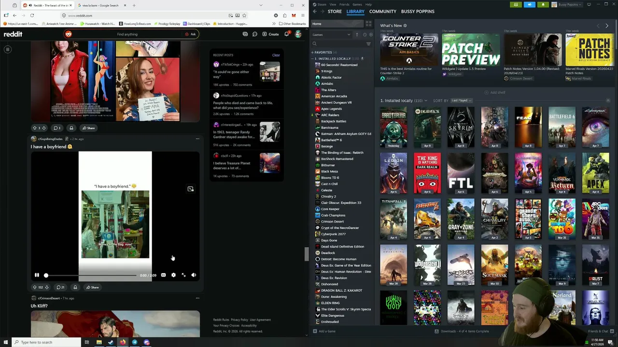The width and height of the screenshot is (618, 347).
Task: Focus the 'Find anything' search field
Action: coord(127,34)
